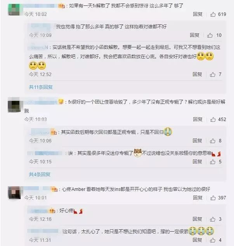Expand all 11 replies (共11条回复)
The width and height of the screenshot is (234, 246).
coord(41,87)
